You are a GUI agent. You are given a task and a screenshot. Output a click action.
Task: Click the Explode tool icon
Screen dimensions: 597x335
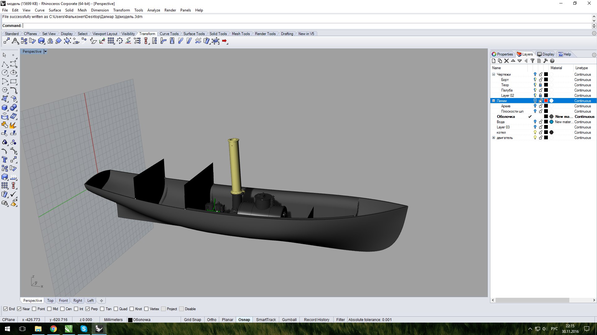(13, 125)
